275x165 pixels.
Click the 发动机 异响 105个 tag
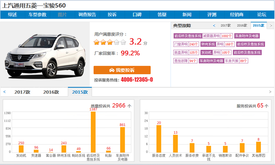click(216, 52)
